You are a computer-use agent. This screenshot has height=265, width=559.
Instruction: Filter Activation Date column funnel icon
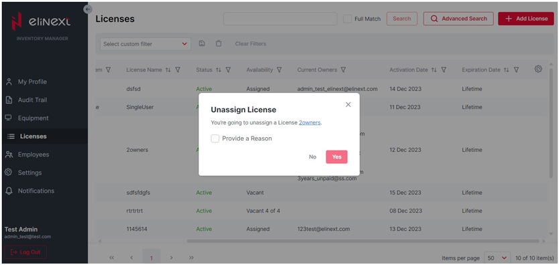pos(444,70)
